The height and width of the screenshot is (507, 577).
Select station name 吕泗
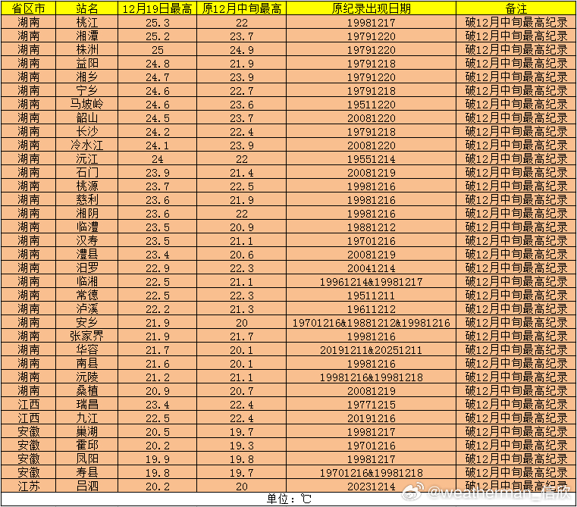pyautogui.click(x=87, y=486)
